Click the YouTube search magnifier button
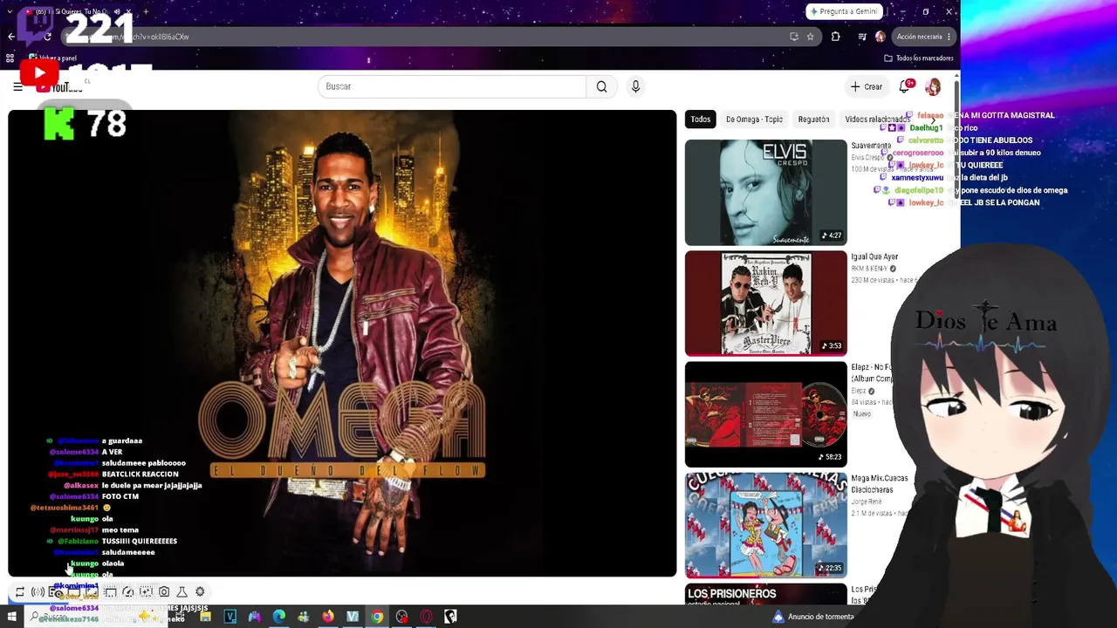1117x628 pixels. tap(601, 86)
